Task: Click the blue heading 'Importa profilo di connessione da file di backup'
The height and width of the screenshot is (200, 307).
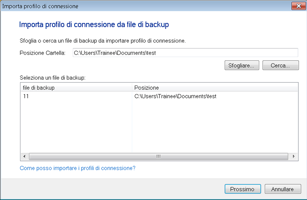Action: click(94, 25)
